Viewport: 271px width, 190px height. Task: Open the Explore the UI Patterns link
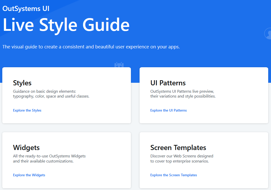tap(169, 110)
